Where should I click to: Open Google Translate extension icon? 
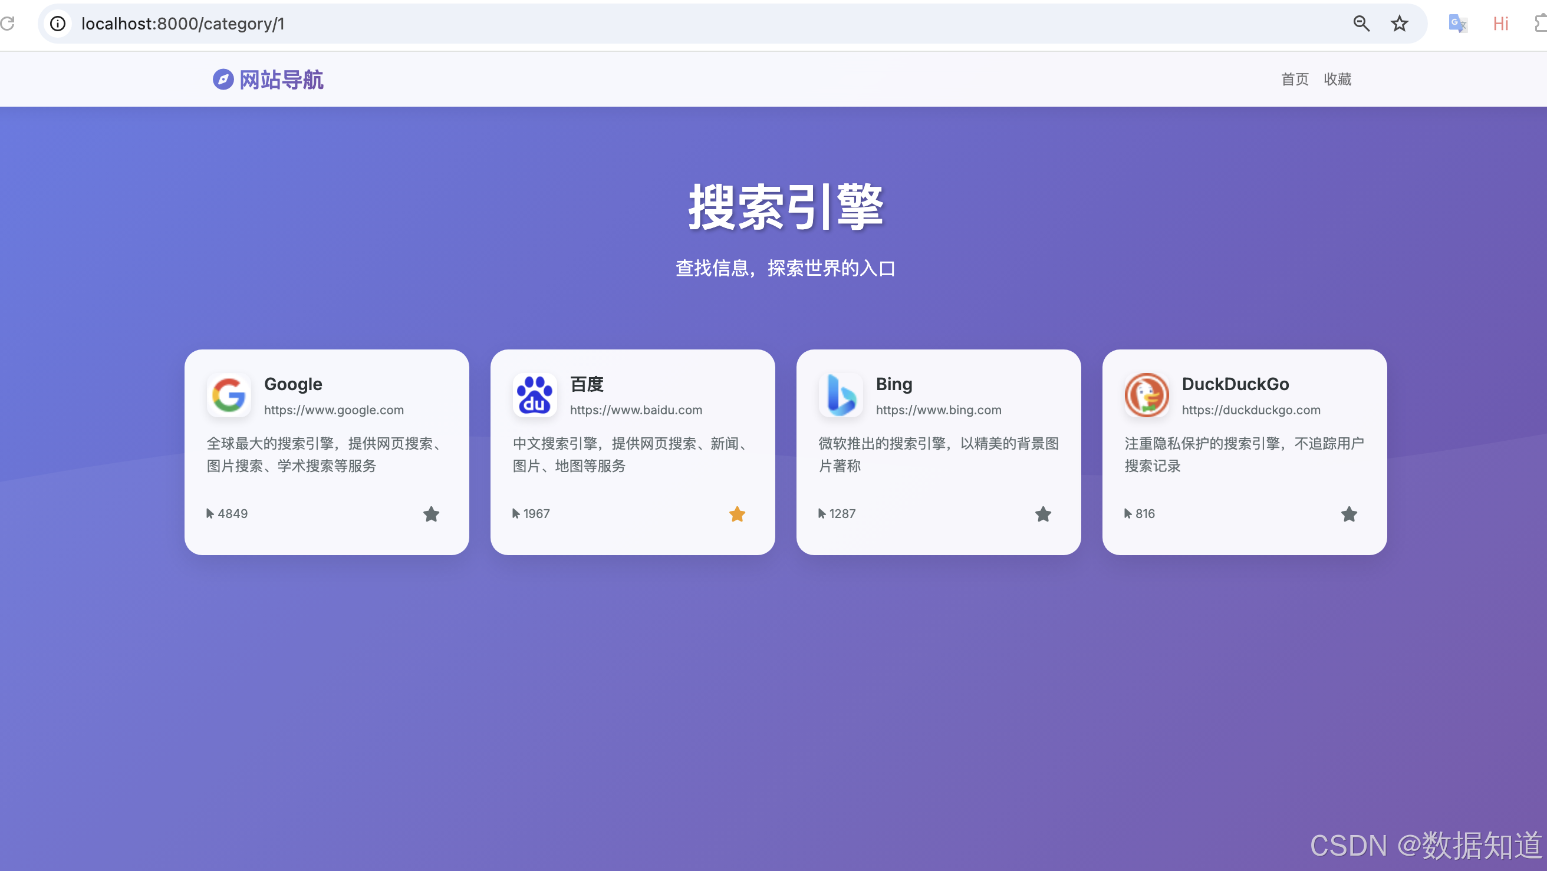click(1457, 24)
